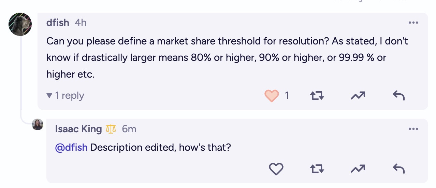The height and width of the screenshot is (188, 436).
Task: Open the more options menu on Isaac King's reply
Action: (413, 129)
